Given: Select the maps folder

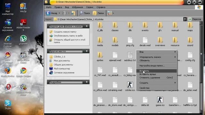Looking at the screenshot, I should [x=190, y=27].
